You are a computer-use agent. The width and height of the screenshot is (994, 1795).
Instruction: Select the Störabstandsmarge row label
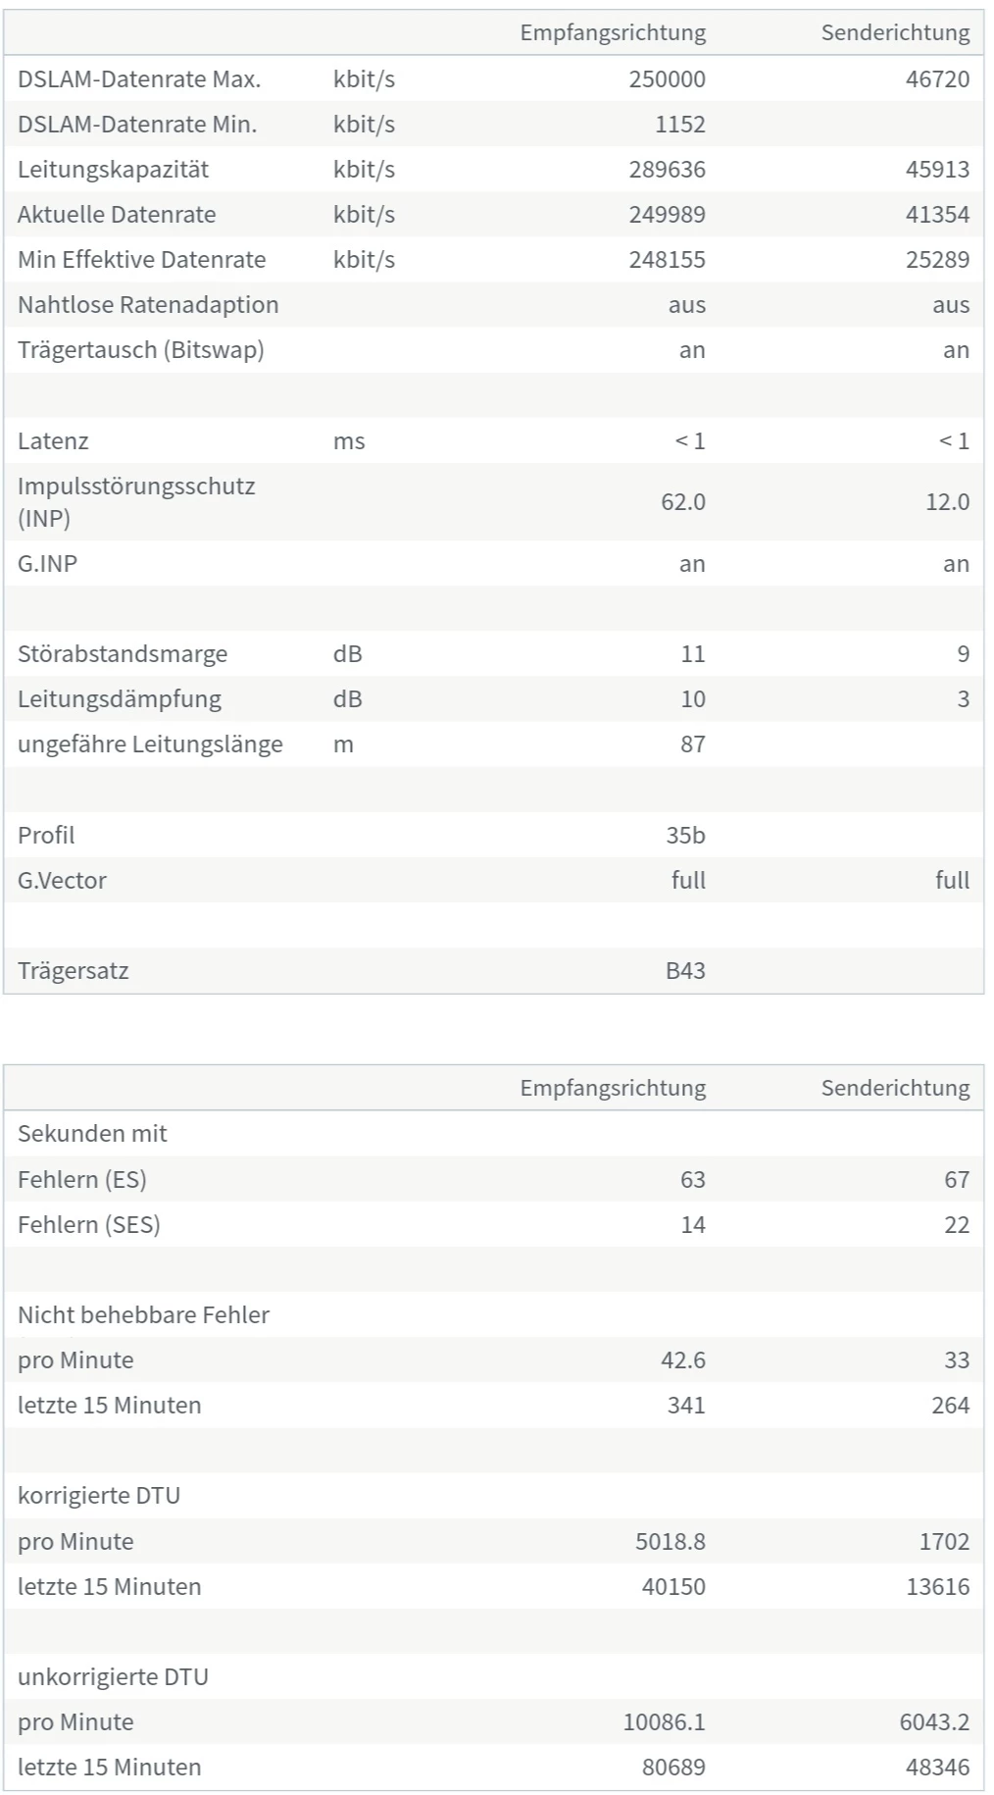[123, 654]
